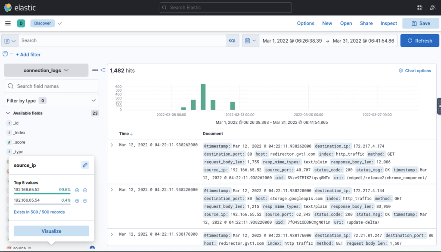Filter for value 192.166.65.52 plus icon

(x=77, y=190)
